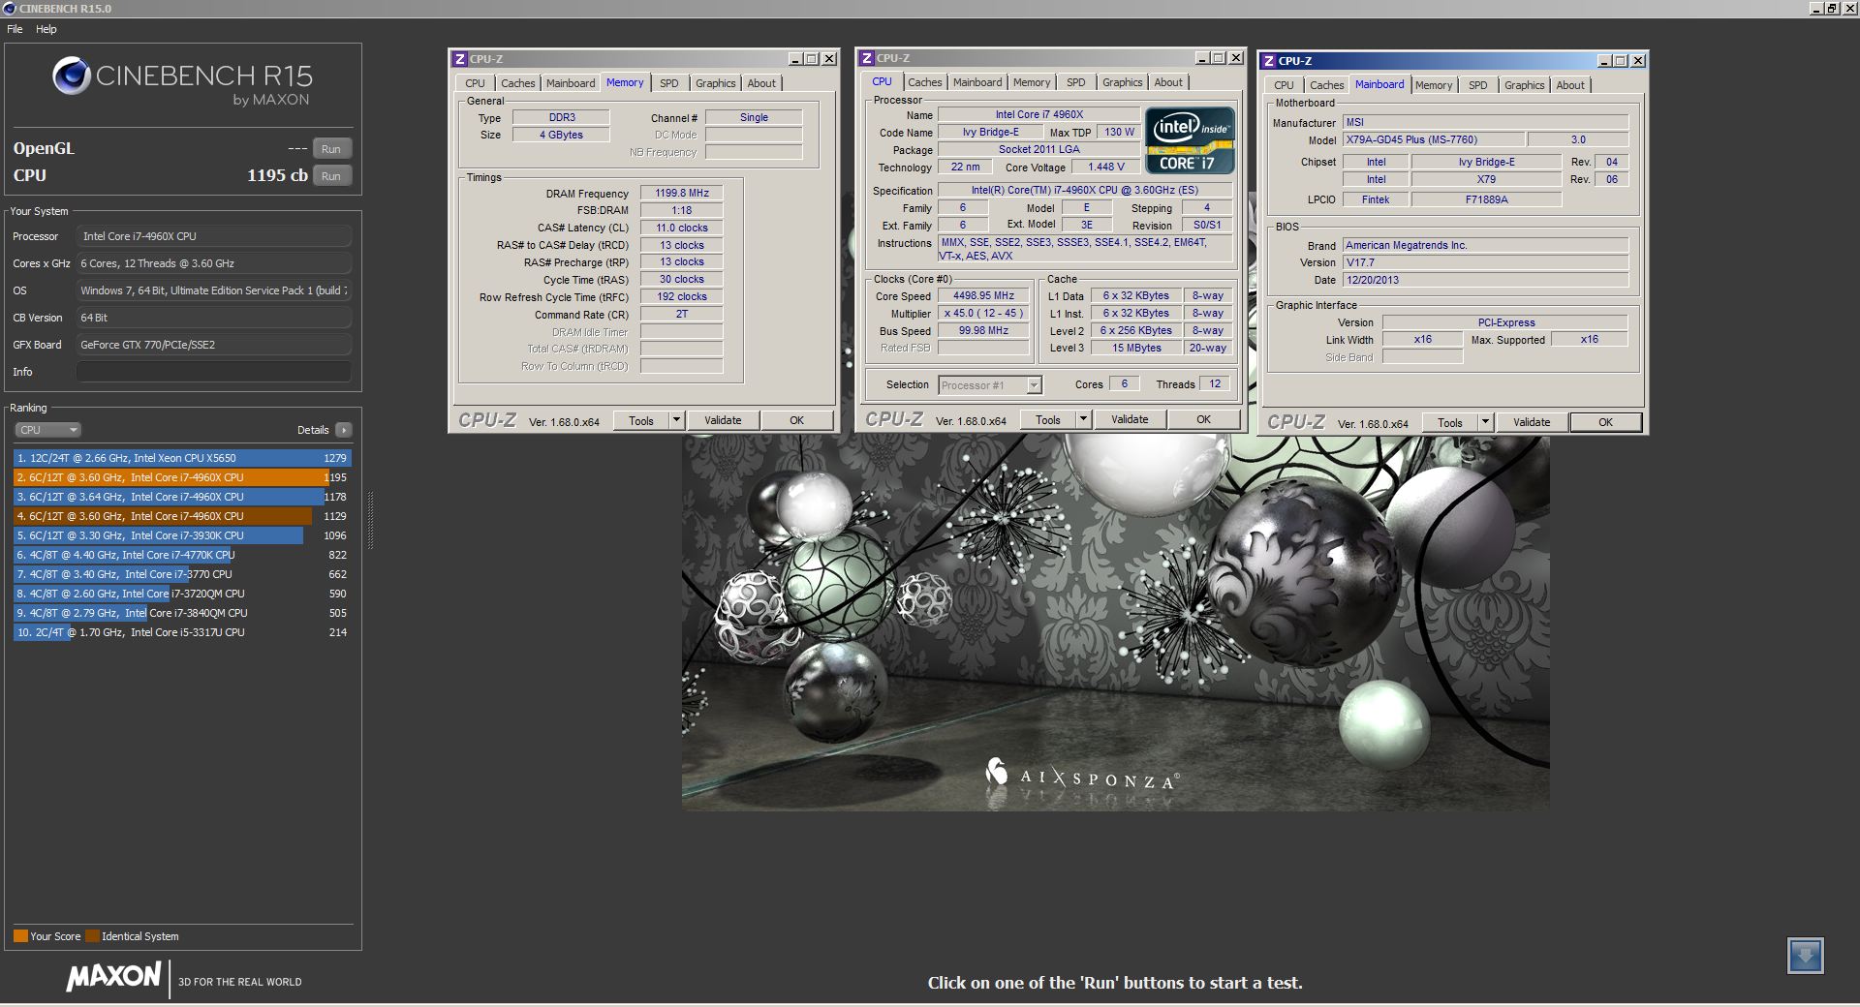The height and width of the screenshot is (1007, 1860).
Task: Switch to the SPD tab in the CPU-Z Mainboard window
Action: [x=1477, y=85]
